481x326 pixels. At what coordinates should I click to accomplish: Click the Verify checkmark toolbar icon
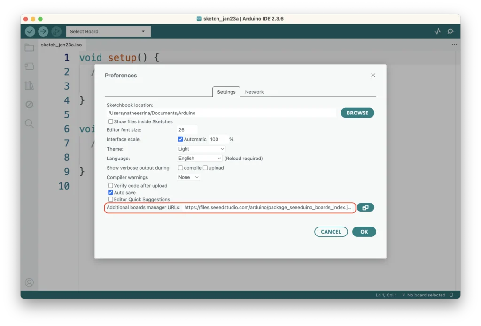click(x=30, y=31)
